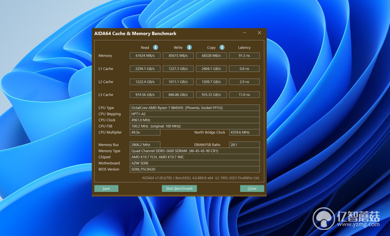Click the North Bridge Clock value field
This screenshot has width=390, height=236.
[x=244, y=132]
